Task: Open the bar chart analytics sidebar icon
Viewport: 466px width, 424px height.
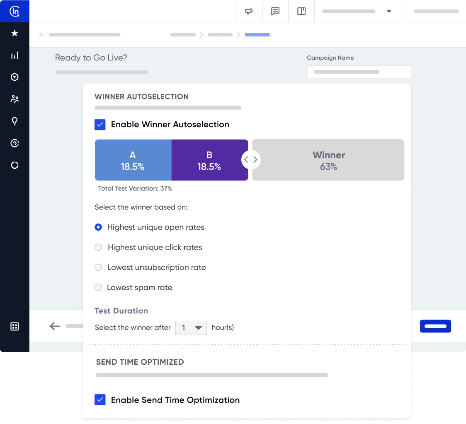Action: (15, 55)
